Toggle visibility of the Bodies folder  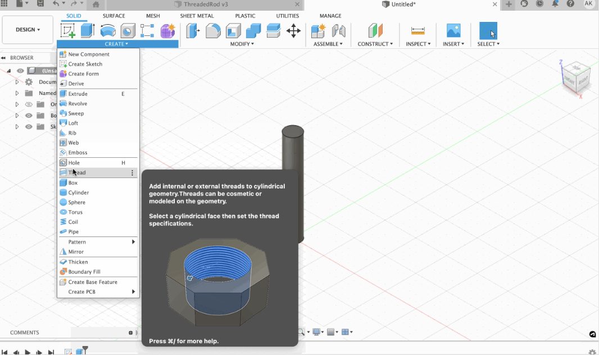click(28, 115)
